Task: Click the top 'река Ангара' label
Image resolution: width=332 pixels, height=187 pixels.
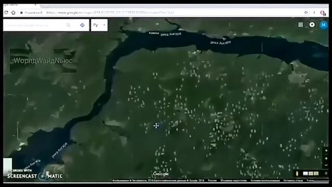Action: coord(171,34)
